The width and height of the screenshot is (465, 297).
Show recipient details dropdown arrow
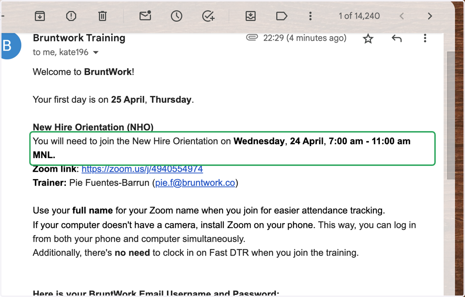(x=96, y=53)
